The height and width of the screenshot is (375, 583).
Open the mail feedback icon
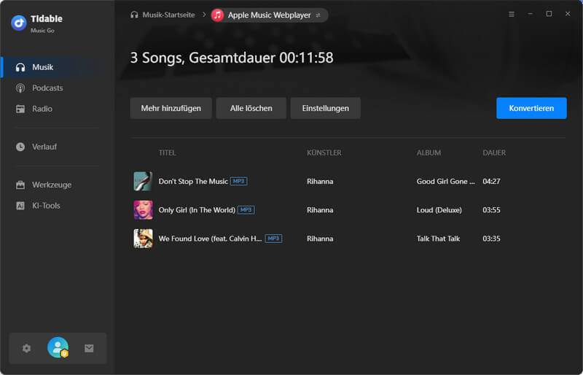click(x=89, y=348)
